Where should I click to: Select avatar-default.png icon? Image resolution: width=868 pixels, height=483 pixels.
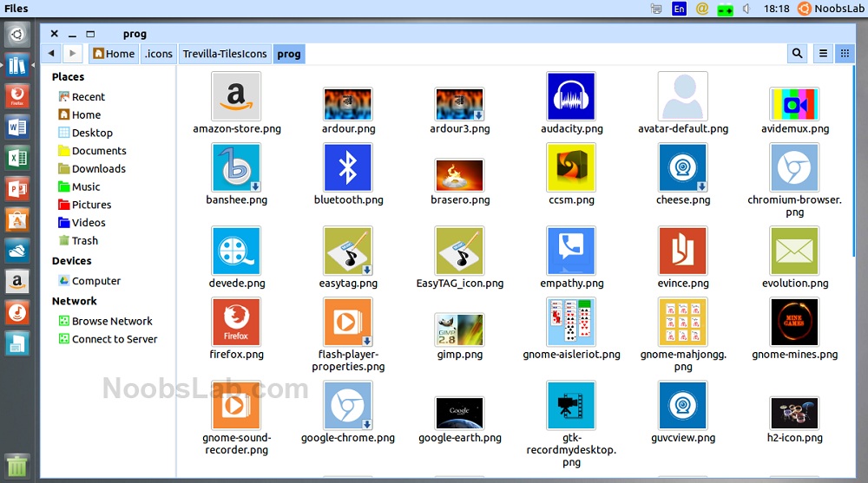(x=682, y=96)
